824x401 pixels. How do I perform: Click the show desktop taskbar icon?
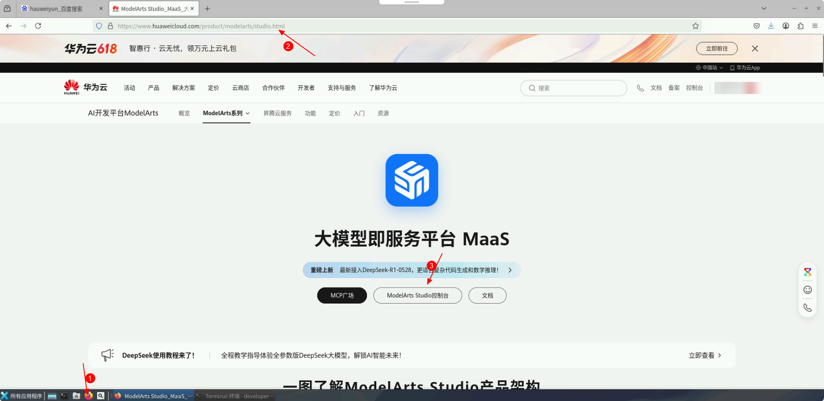[x=52, y=396]
